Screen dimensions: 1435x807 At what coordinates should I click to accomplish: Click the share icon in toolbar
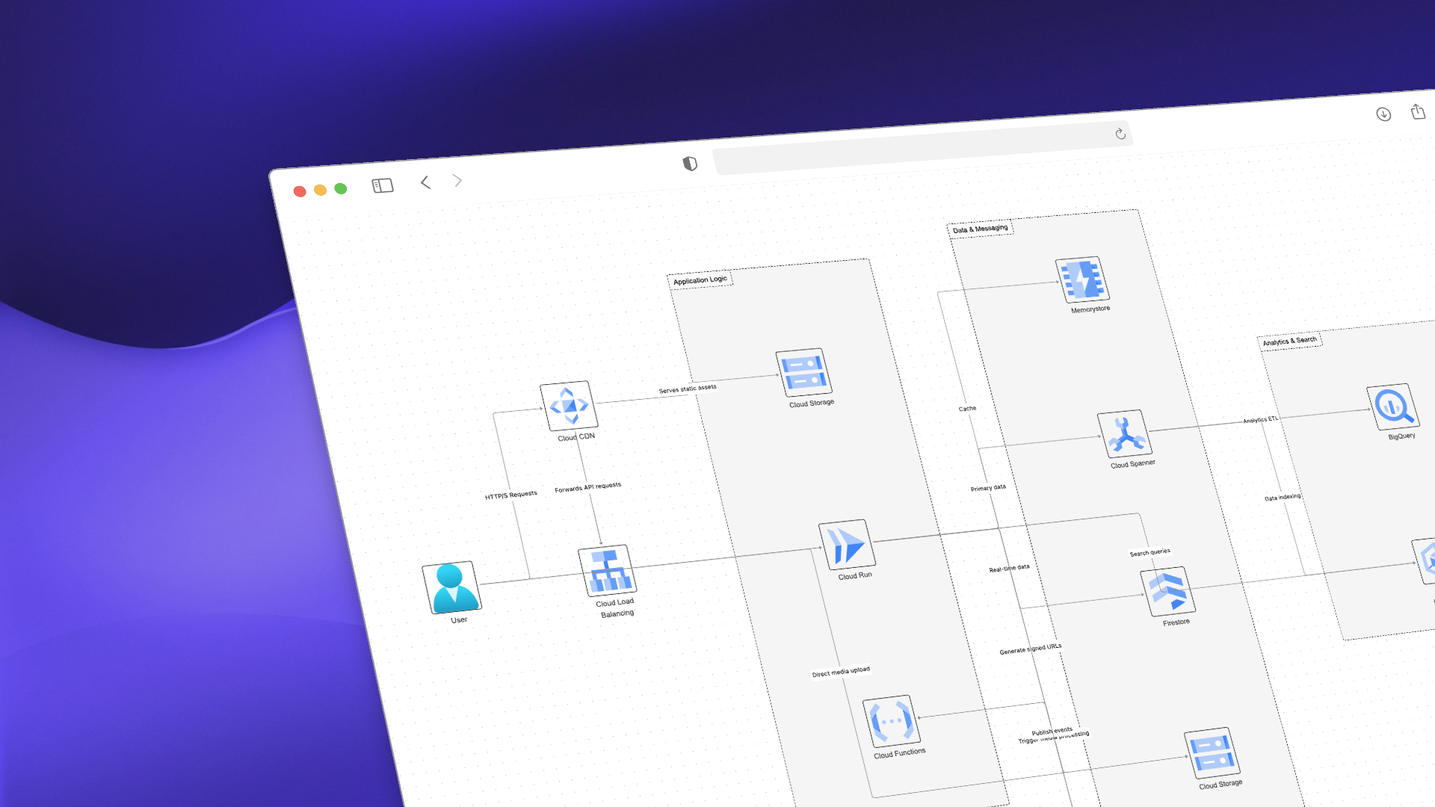pyautogui.click(x=1418, y=111)
